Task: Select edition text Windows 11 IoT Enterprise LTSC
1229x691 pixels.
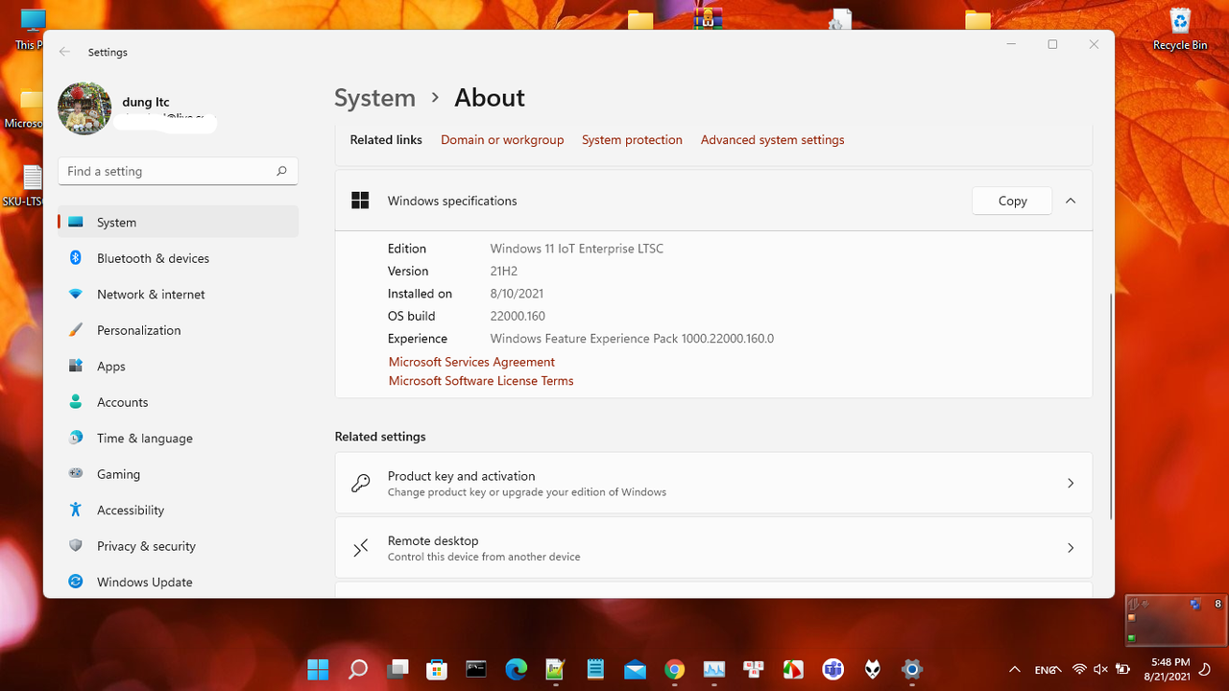Action: [577, 249]
